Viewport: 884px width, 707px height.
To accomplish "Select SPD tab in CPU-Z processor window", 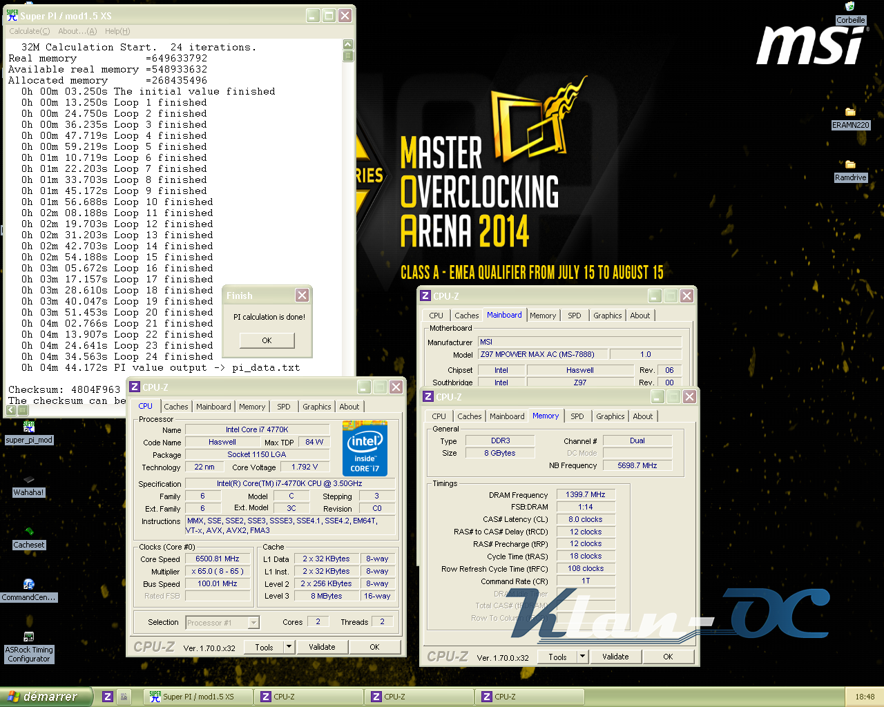I will pyautogui.click(x=284, y=407).
